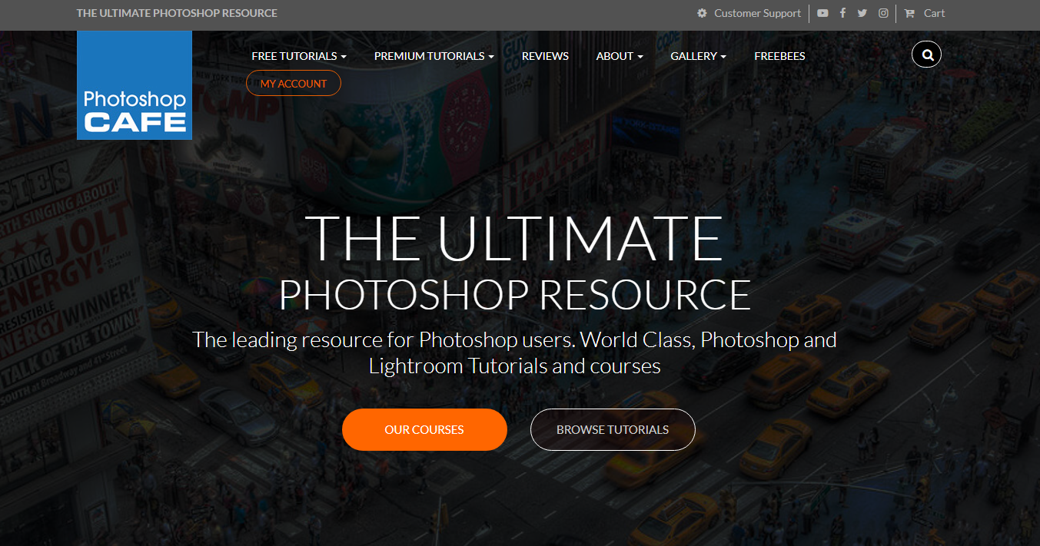Expand the Premium Tutorials dropdown menu
Image resolution: width=1040 pixels, height=546 pixels.
(x=434, y=56)
